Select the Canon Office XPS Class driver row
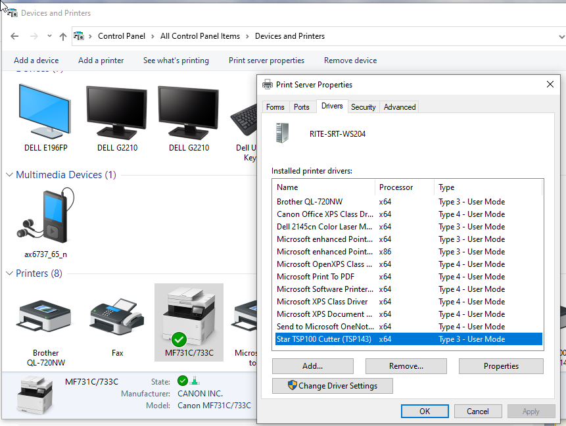Viewport: 566px width, 426px height. 409,214
